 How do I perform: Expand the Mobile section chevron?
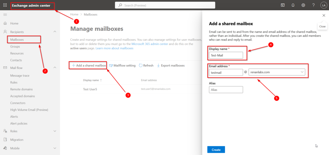pos(55,148)
